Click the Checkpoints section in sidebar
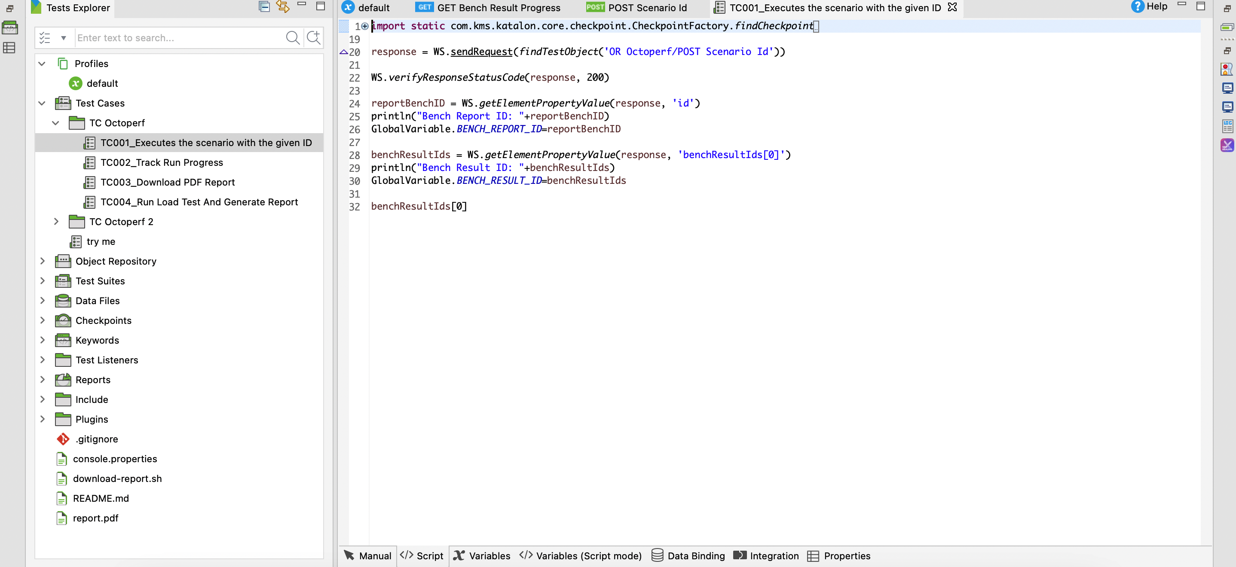The height and width of the screenshot is (567, 1236). 103,320
